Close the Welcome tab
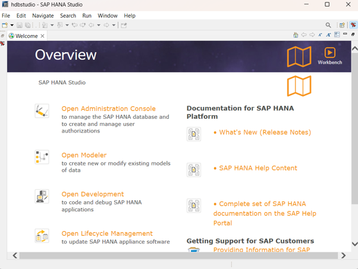This screenshot has height=269, width=358. pos(42,36)
